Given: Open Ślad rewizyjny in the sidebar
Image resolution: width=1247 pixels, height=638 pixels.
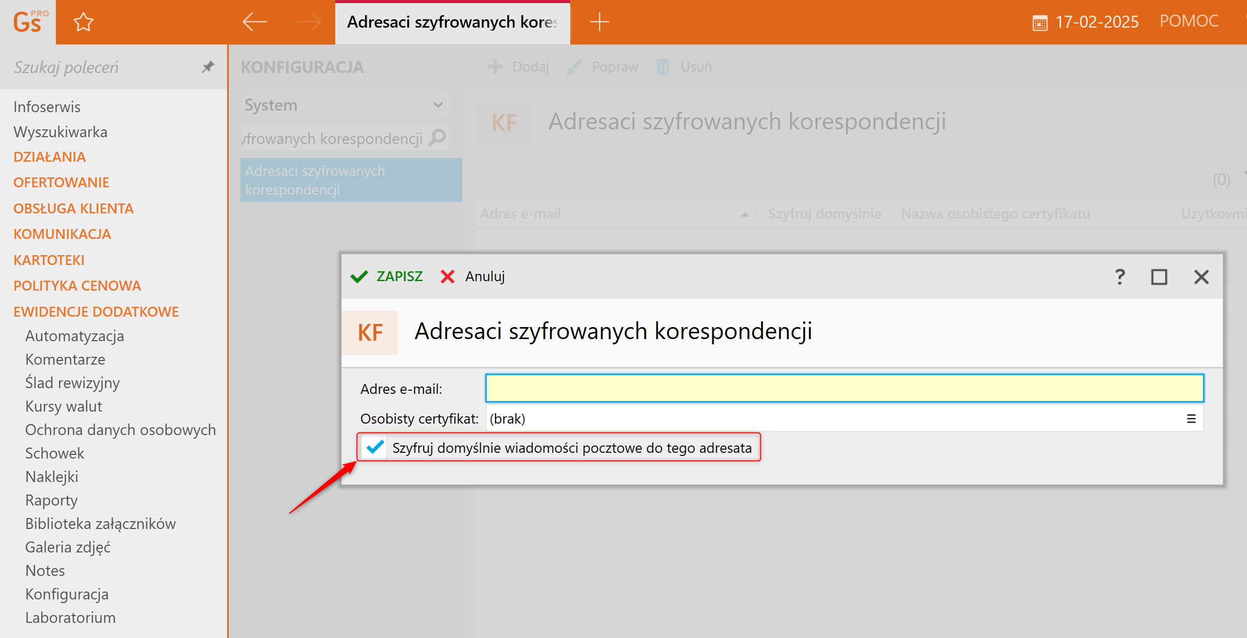Looking at the screenshot, I should click(72, 382).
